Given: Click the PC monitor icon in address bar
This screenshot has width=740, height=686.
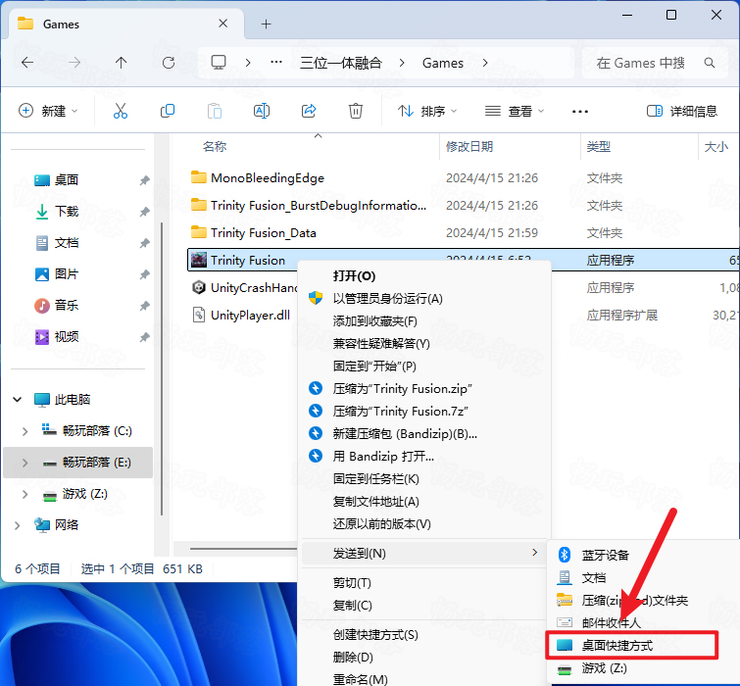Looking at the screenshot, I should (219, 63).
